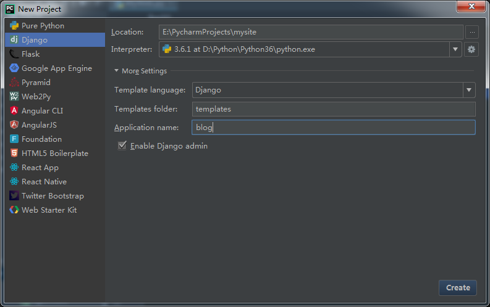The image size is (490, 307).
Task: Click the HTML5 Boilerplate icon
Action: click(x=14, y=153)
